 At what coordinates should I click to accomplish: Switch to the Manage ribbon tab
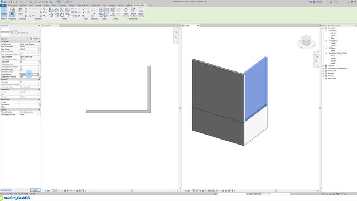click(x=112, y=5)
